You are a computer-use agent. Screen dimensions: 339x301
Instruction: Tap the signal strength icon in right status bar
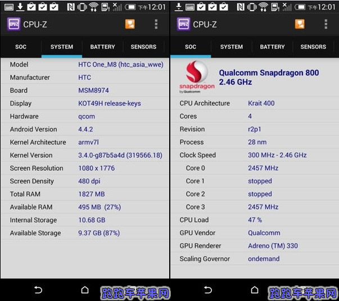(x=287, y=7)
